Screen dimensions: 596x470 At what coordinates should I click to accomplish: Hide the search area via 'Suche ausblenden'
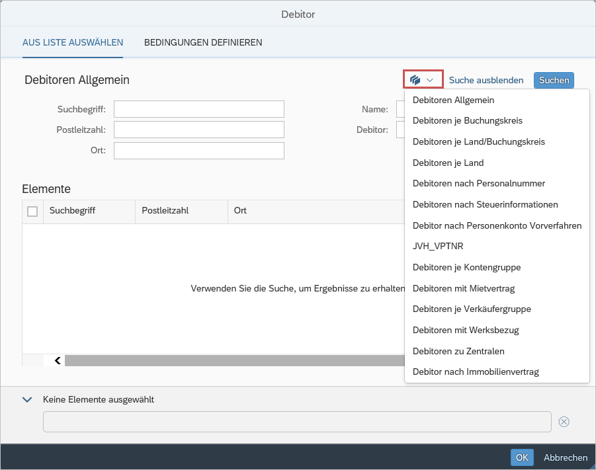click(486, 79)
